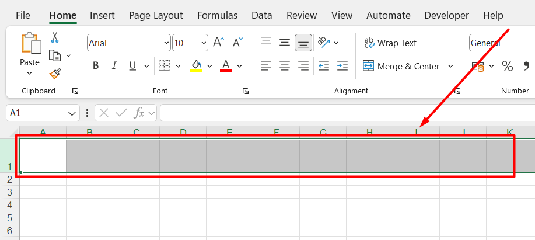The height and width of the screenshot is (240, 535).
Task: Open the File menu
Action: [23, 15]
